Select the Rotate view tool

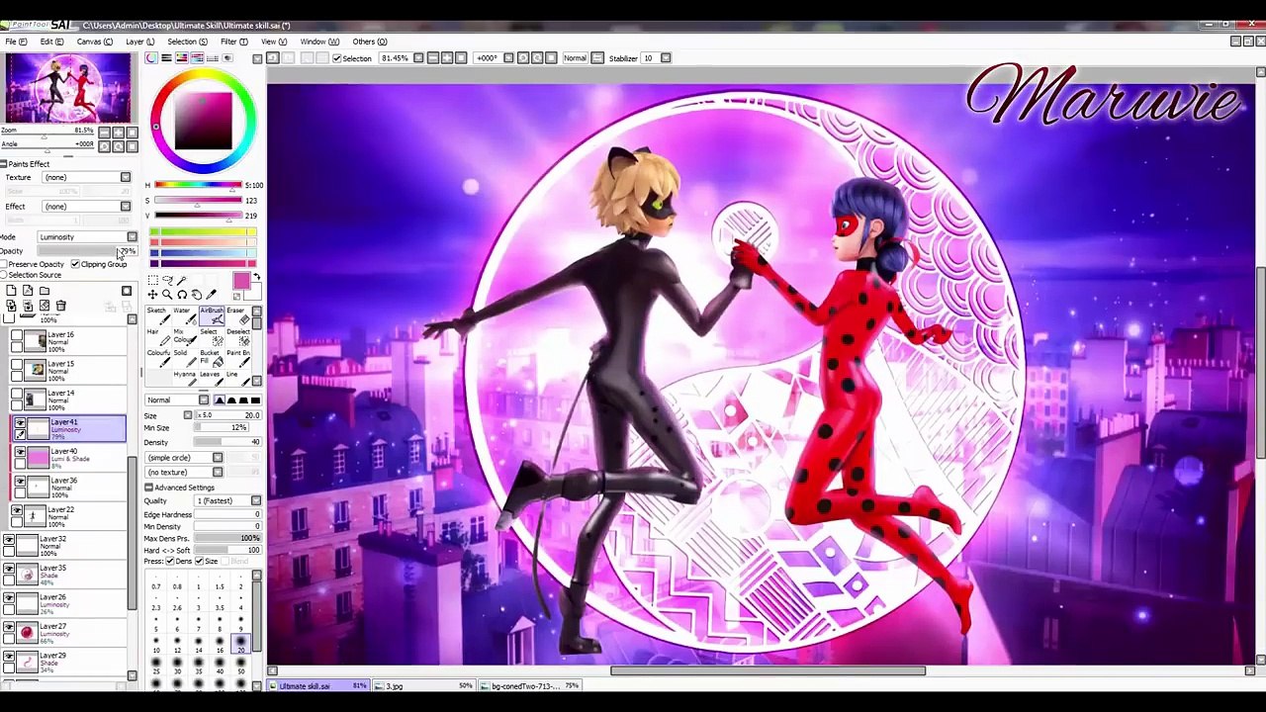[x=182, y=295]
